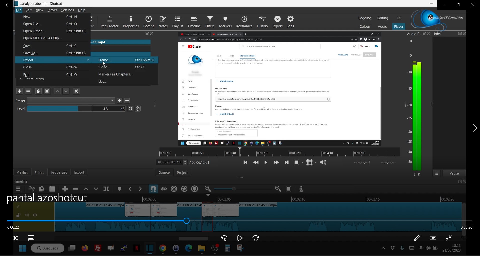Viewport: 480px width, 256px height.
Task: Click the Level gain slider
Action: point(59,109)
